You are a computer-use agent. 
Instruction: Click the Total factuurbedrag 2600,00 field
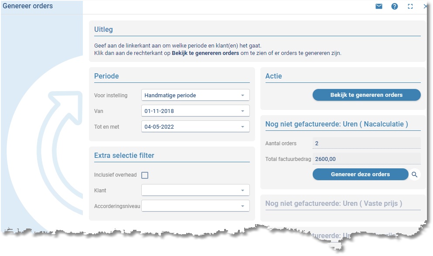tap(366, 159)
